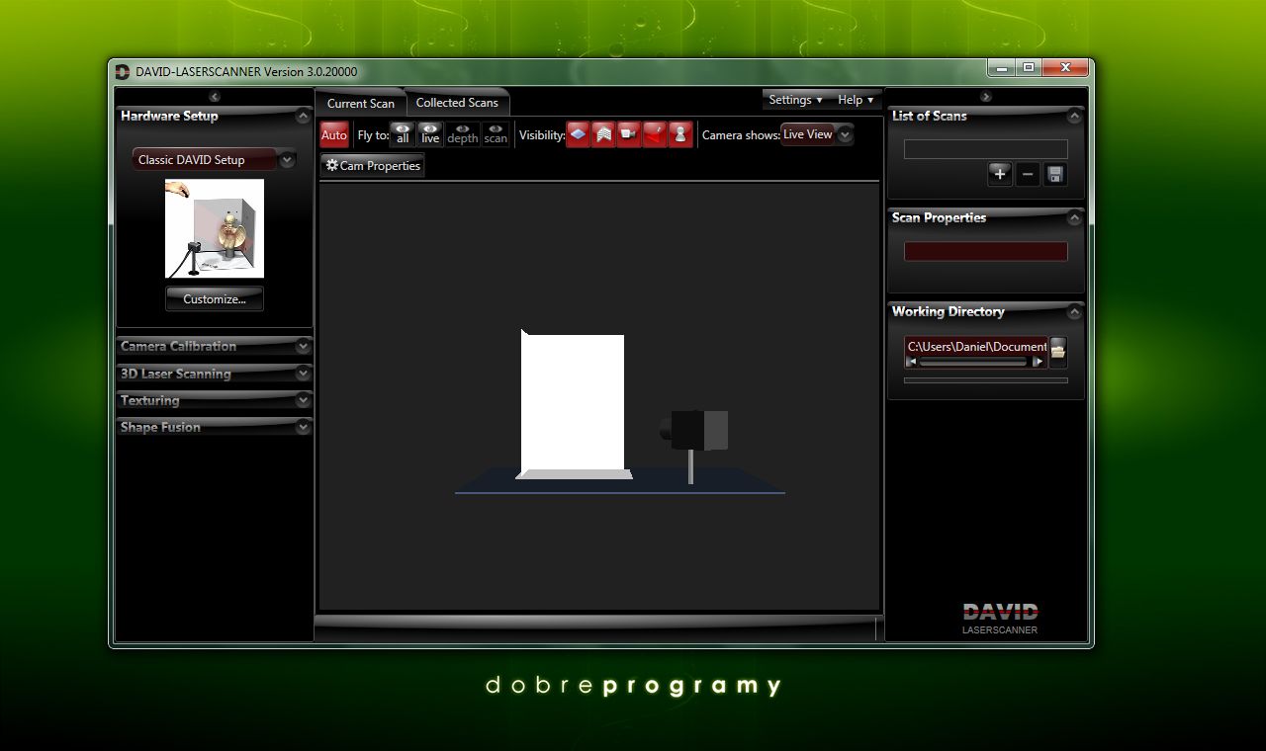This screenshot has height=751, width=1266.
Task: Click the Scan Properties dark red field
Action: coord(986,251)
